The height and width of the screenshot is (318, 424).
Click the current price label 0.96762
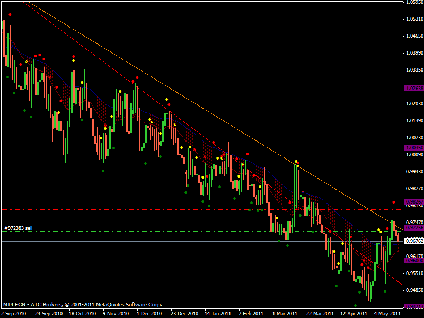click(414, 241)
